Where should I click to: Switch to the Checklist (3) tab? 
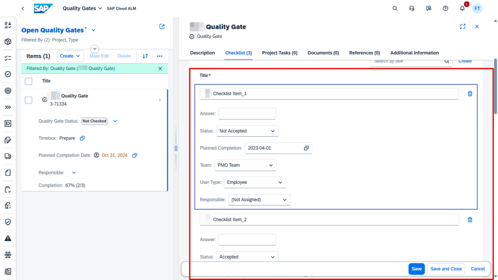point(238,53)
